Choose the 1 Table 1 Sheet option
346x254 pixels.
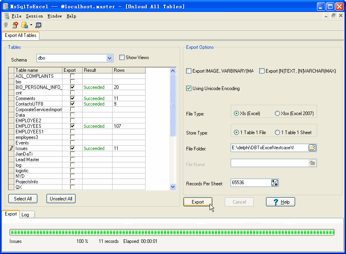point(277,133)
